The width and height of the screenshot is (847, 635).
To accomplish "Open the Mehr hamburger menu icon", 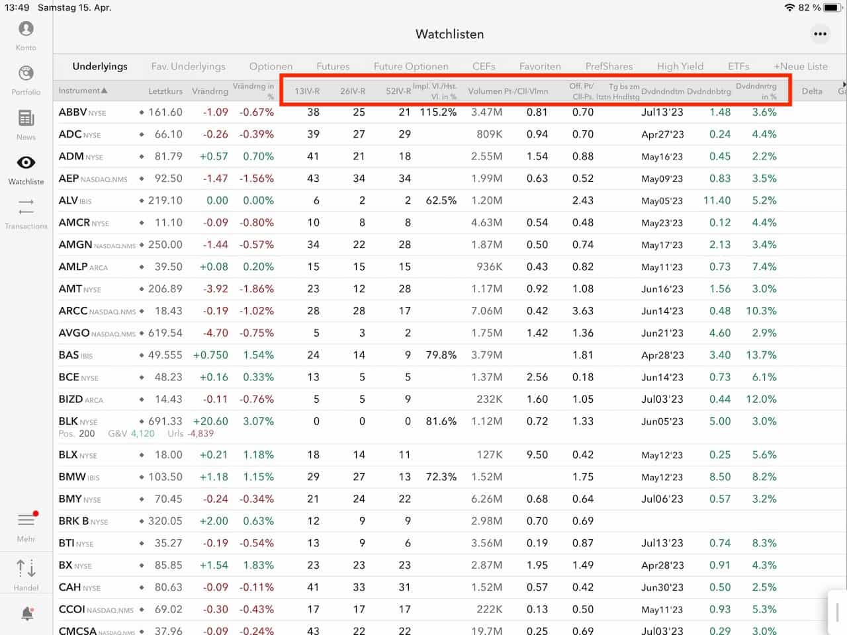I will tap(26, 520).
